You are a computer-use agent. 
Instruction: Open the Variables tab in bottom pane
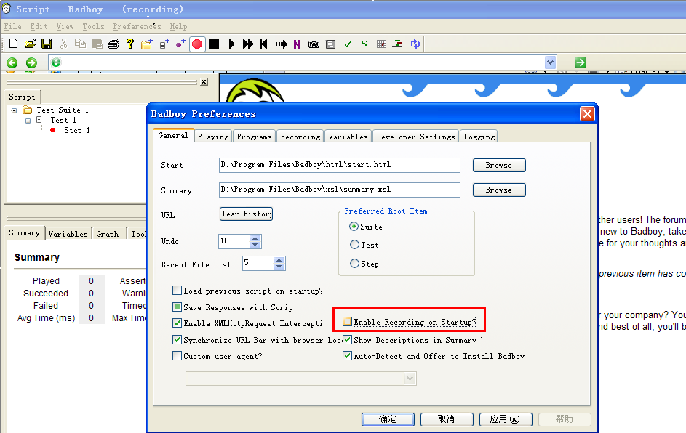pyautogui.click(x=68, y=234)
